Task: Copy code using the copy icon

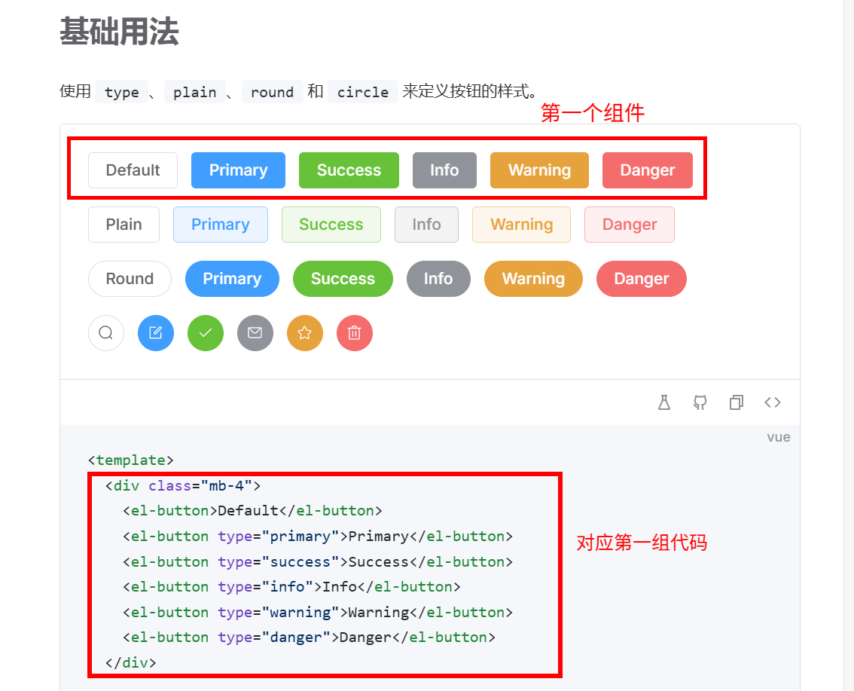Action: (737, 402)
